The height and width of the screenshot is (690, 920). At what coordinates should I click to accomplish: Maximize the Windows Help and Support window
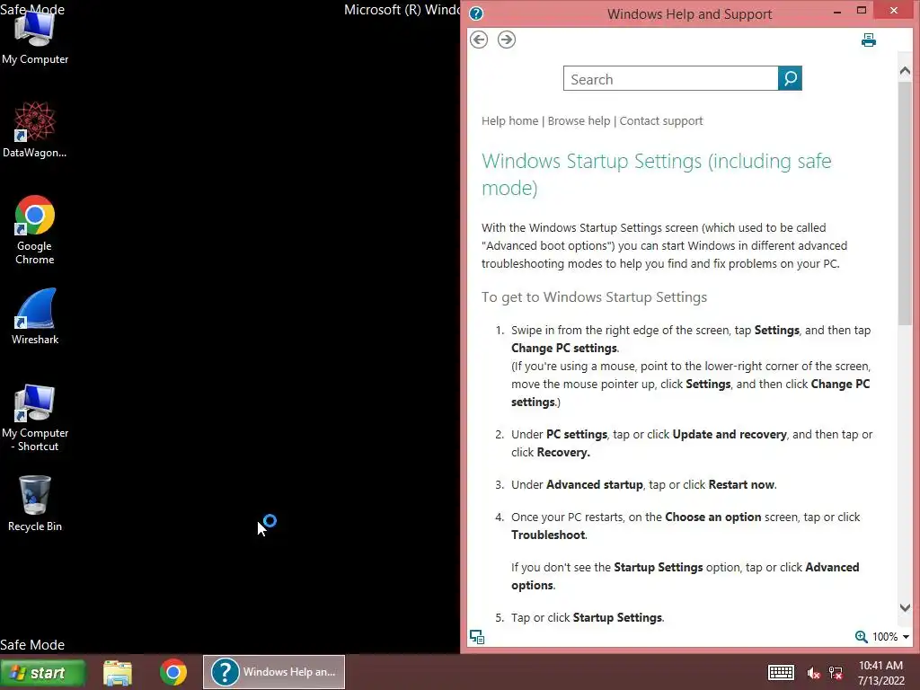862,11
